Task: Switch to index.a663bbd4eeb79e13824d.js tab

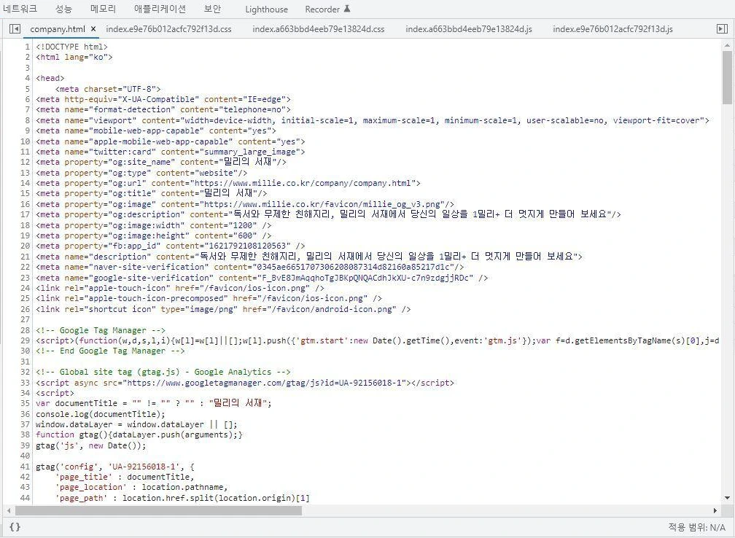Action: tap(469, 29)
